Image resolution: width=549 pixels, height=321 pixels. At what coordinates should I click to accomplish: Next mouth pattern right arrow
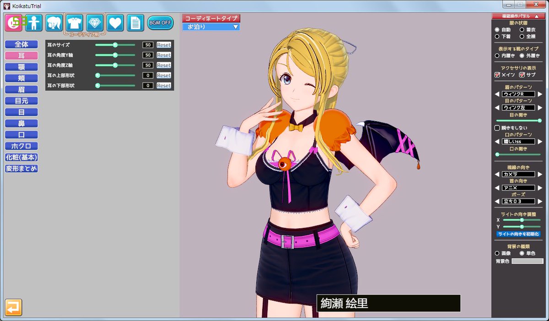click(x=540, y=142)
